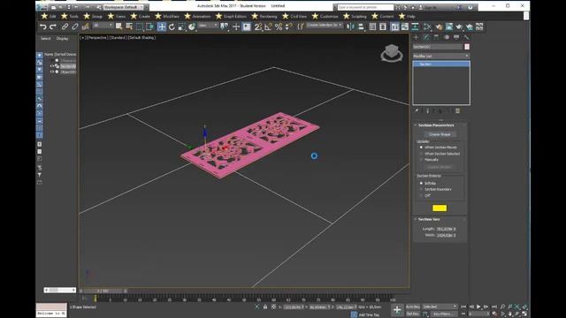Toggle the Angle Snap icon

268,26
